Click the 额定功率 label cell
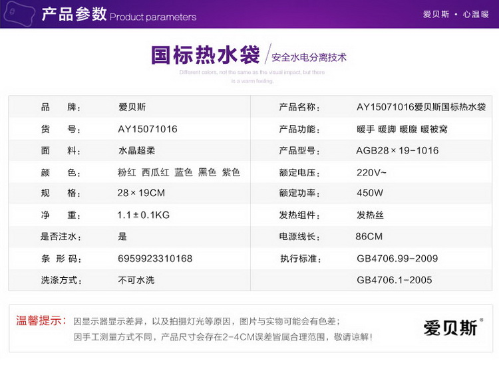 tap(299, 193)
